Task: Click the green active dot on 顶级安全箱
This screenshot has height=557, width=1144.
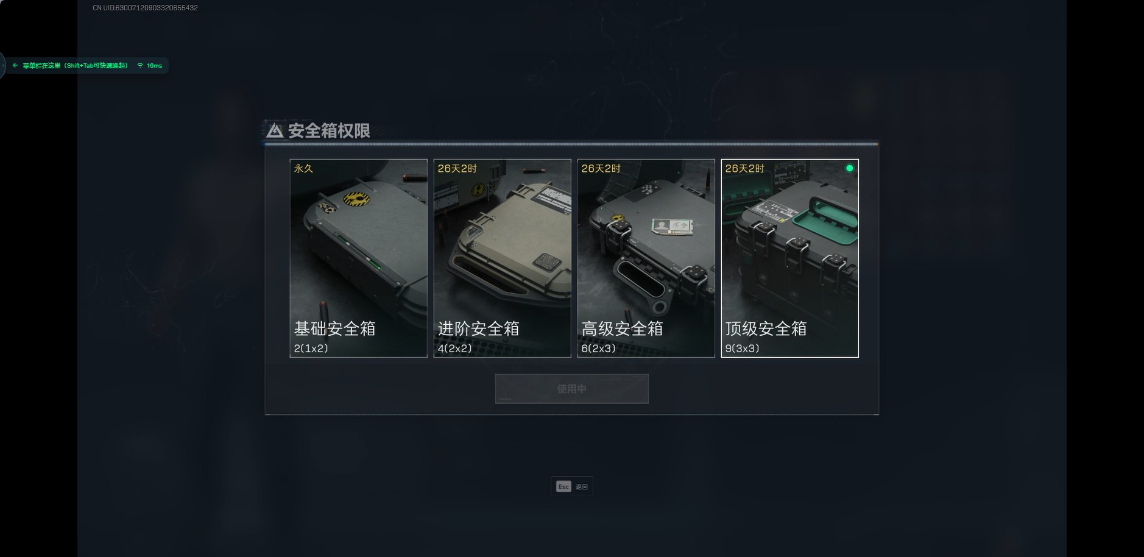Action: 849,168
